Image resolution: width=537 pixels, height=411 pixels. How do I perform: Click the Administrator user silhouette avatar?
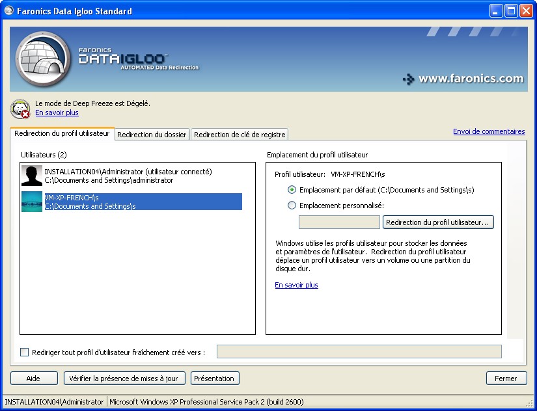tap(31, 176)
